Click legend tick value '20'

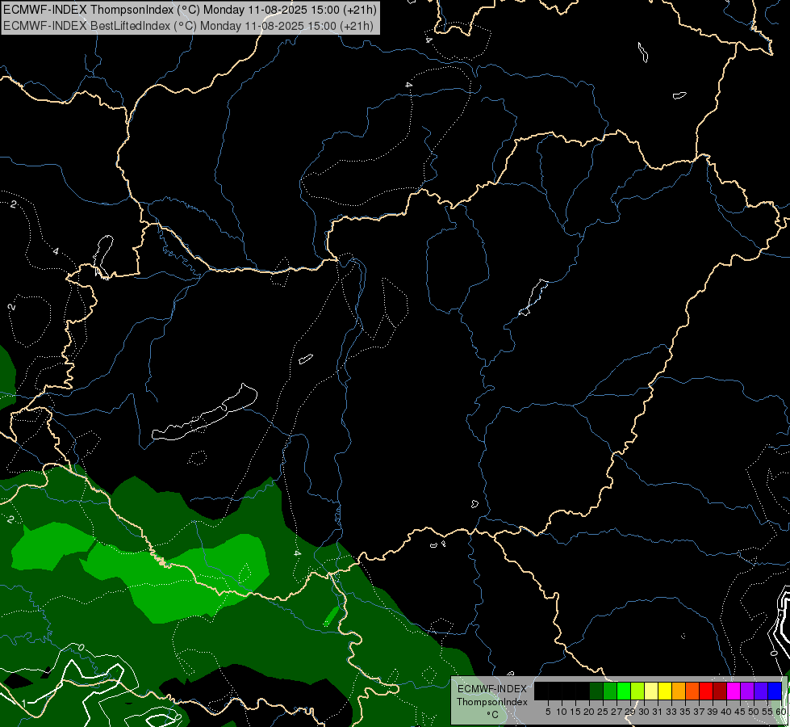(590, 712)
